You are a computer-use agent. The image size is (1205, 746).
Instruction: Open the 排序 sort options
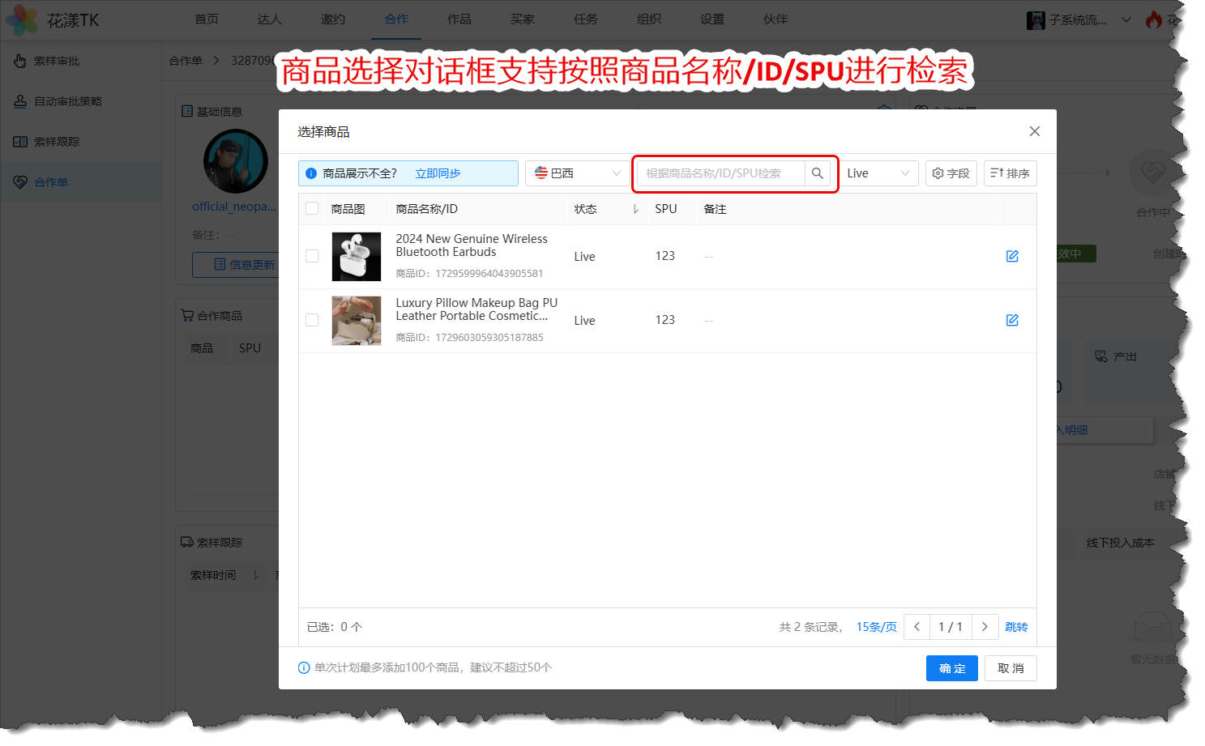[1010, 173]
